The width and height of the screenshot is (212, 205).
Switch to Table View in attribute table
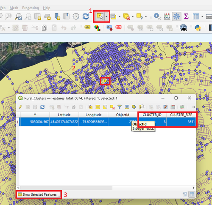click(x=192, y=194)
